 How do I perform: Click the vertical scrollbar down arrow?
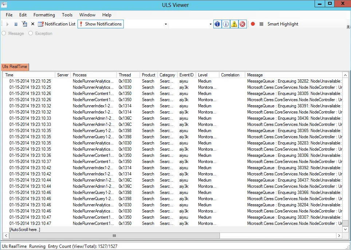(x=345, y=229)
